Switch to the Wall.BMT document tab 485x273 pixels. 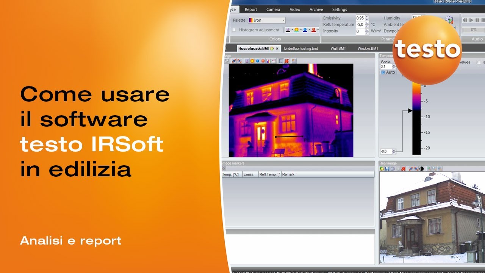(x=338, y=49)
